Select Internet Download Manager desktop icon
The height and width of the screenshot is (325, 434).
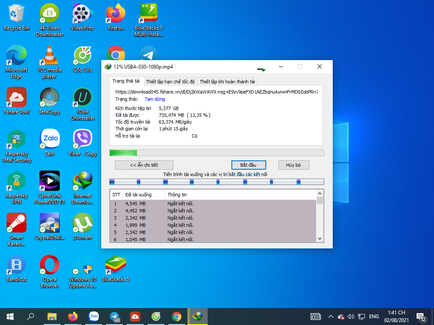[x=83, y=188]
